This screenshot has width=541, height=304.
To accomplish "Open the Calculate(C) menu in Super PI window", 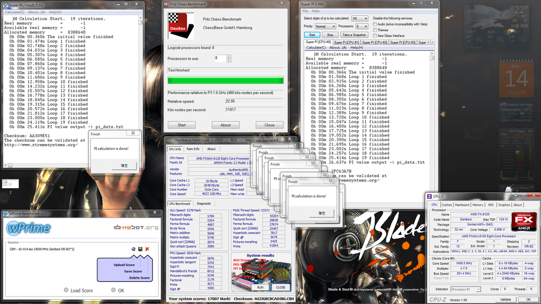I will pyautogui.click(x=14, y=12).
